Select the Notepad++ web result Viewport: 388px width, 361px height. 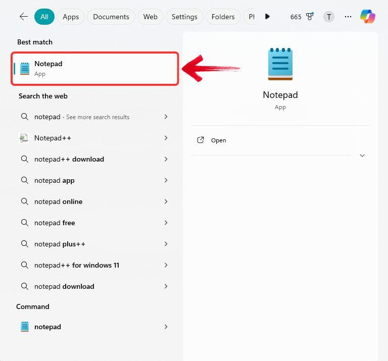coord(95,138)
